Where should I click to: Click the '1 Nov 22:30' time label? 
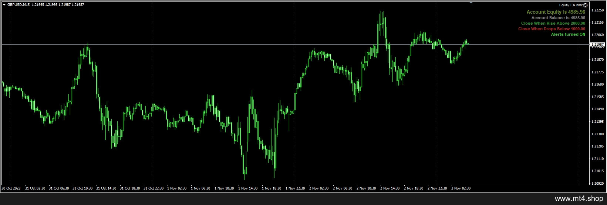click(295, 188)
